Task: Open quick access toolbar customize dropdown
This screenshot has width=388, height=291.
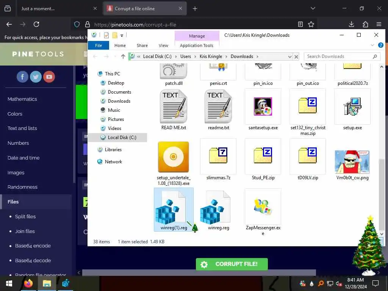Action: (122, 36)
